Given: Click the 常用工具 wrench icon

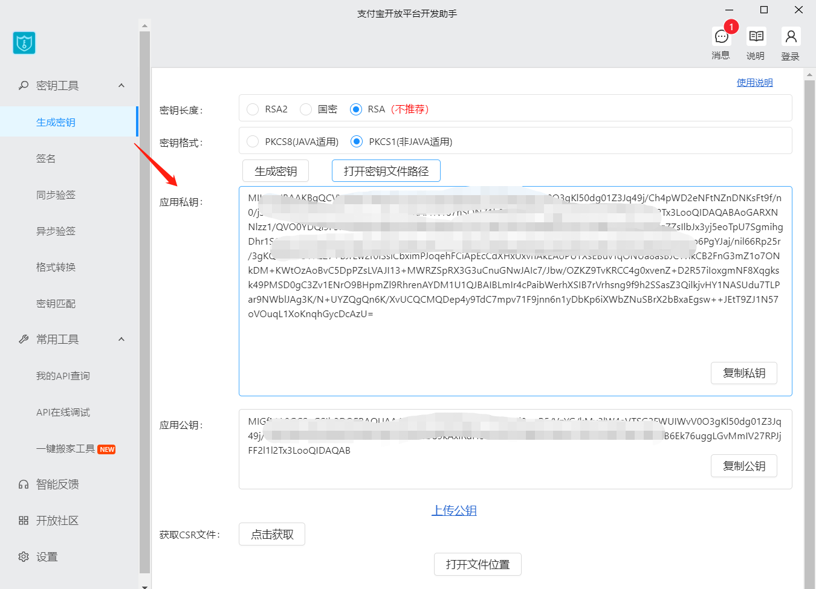Looking at the screenshot, I should pos(24,340).
